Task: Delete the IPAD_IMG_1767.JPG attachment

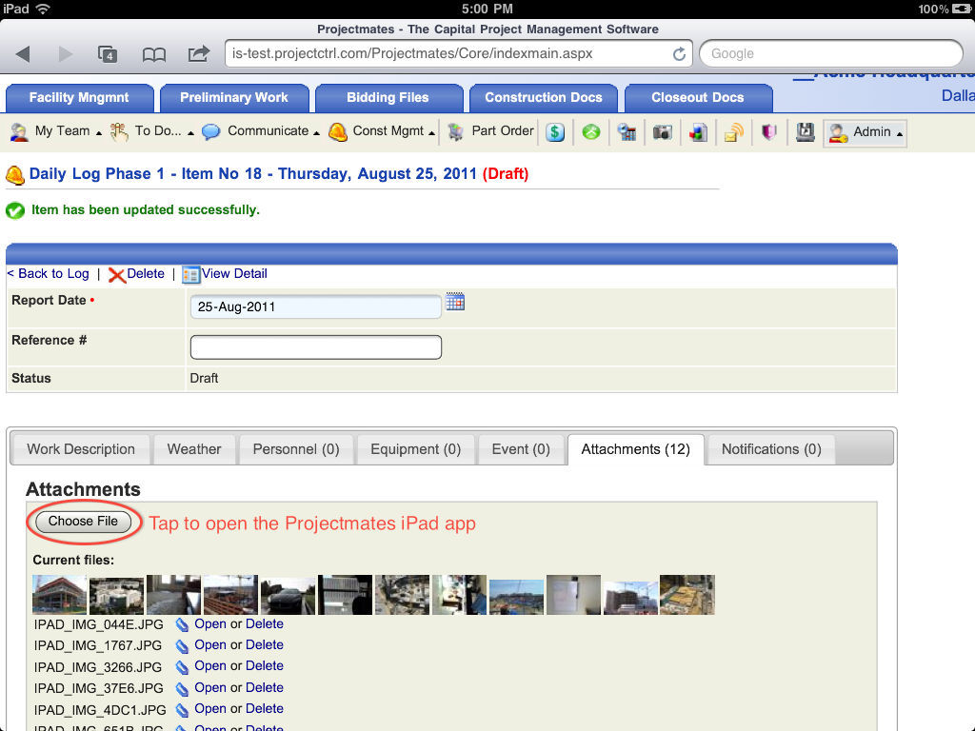Action: click(265, 645)
